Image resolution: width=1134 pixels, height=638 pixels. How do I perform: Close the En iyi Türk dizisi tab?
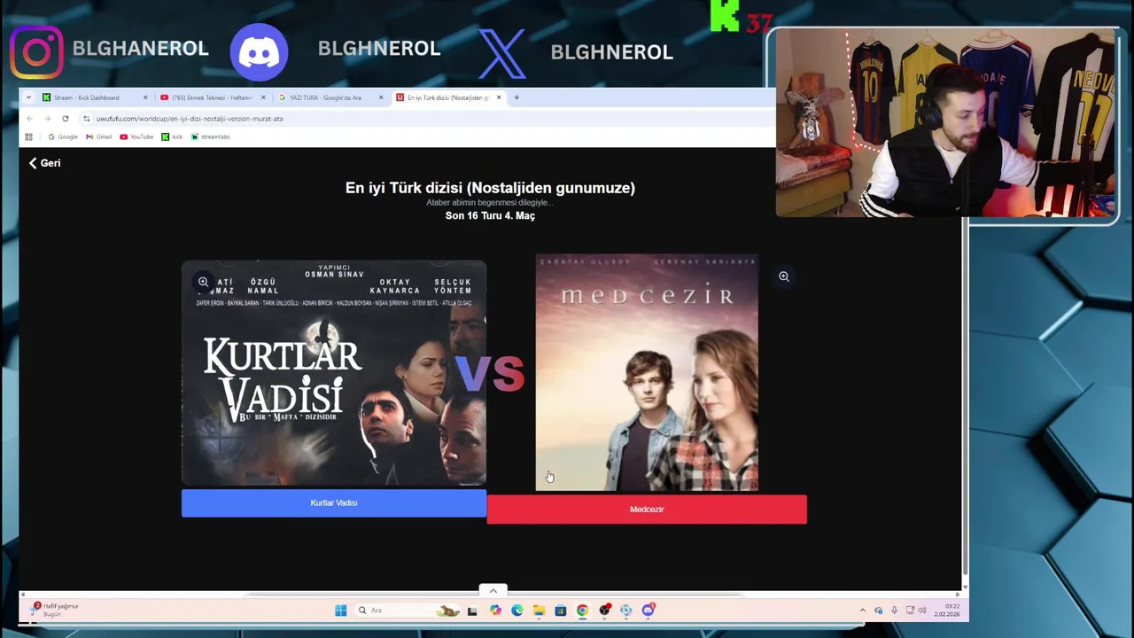(499, 97)
